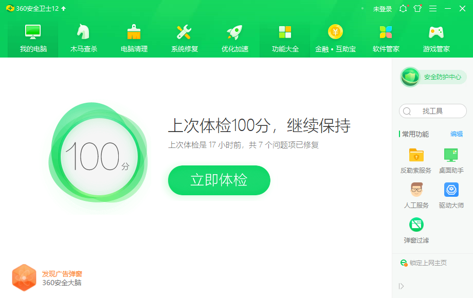The image size is (473, 298).
Task: Click 编辑 link beside 常用功能
Action: click(x=457, y=134)
